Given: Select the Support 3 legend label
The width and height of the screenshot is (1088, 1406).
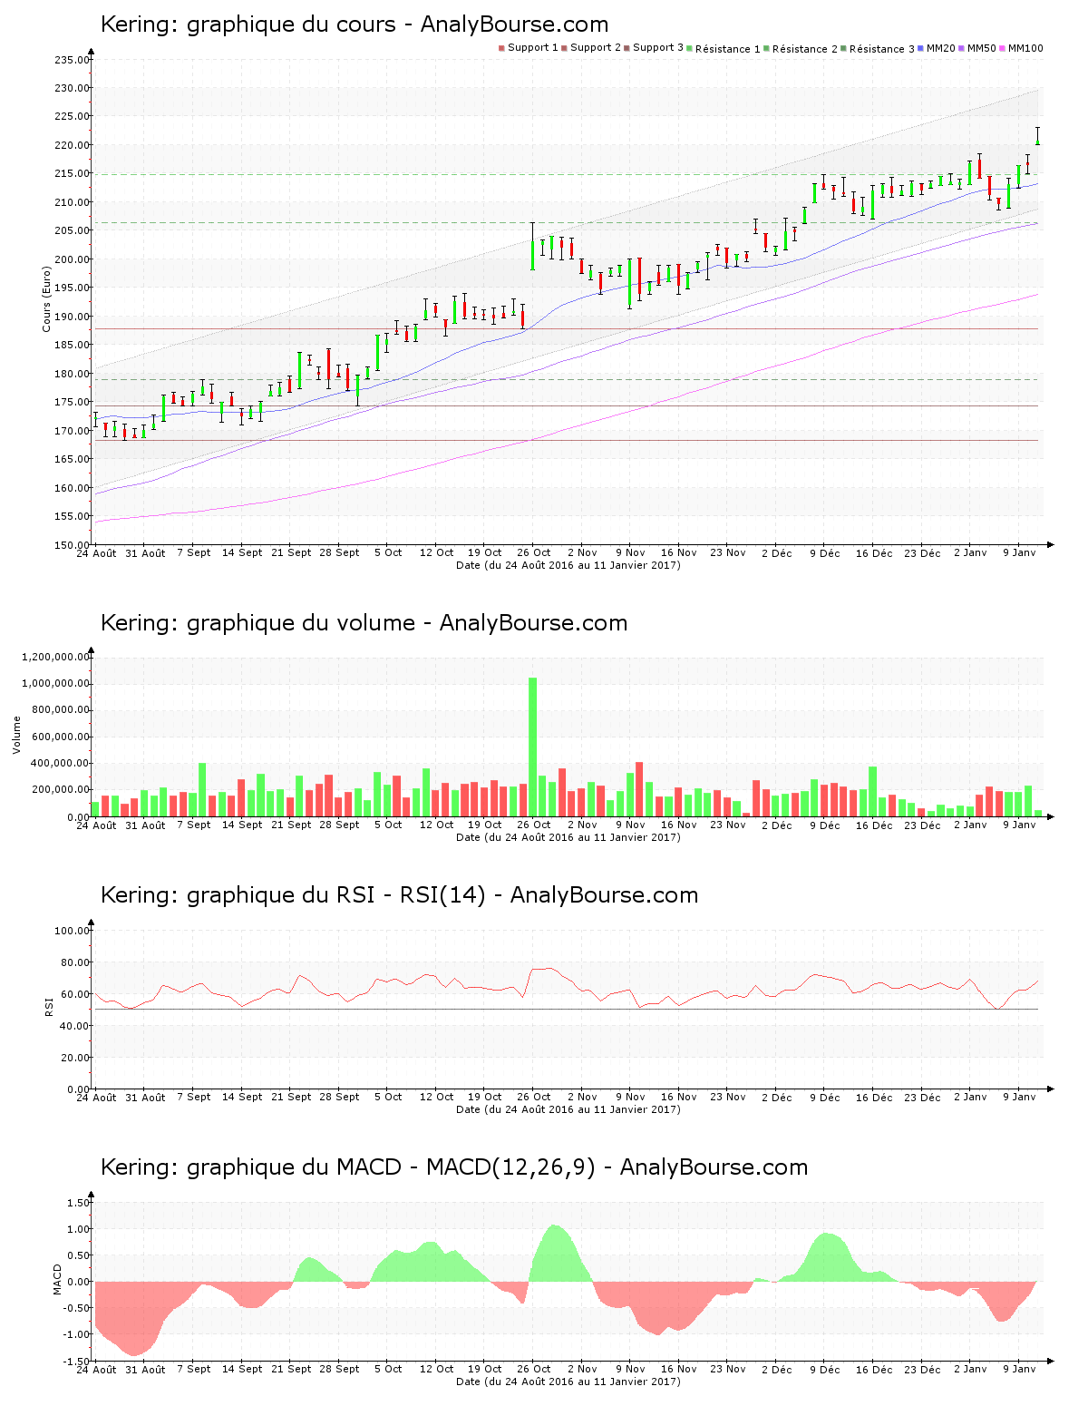Looking at the screenshot, I should (658, 48).
